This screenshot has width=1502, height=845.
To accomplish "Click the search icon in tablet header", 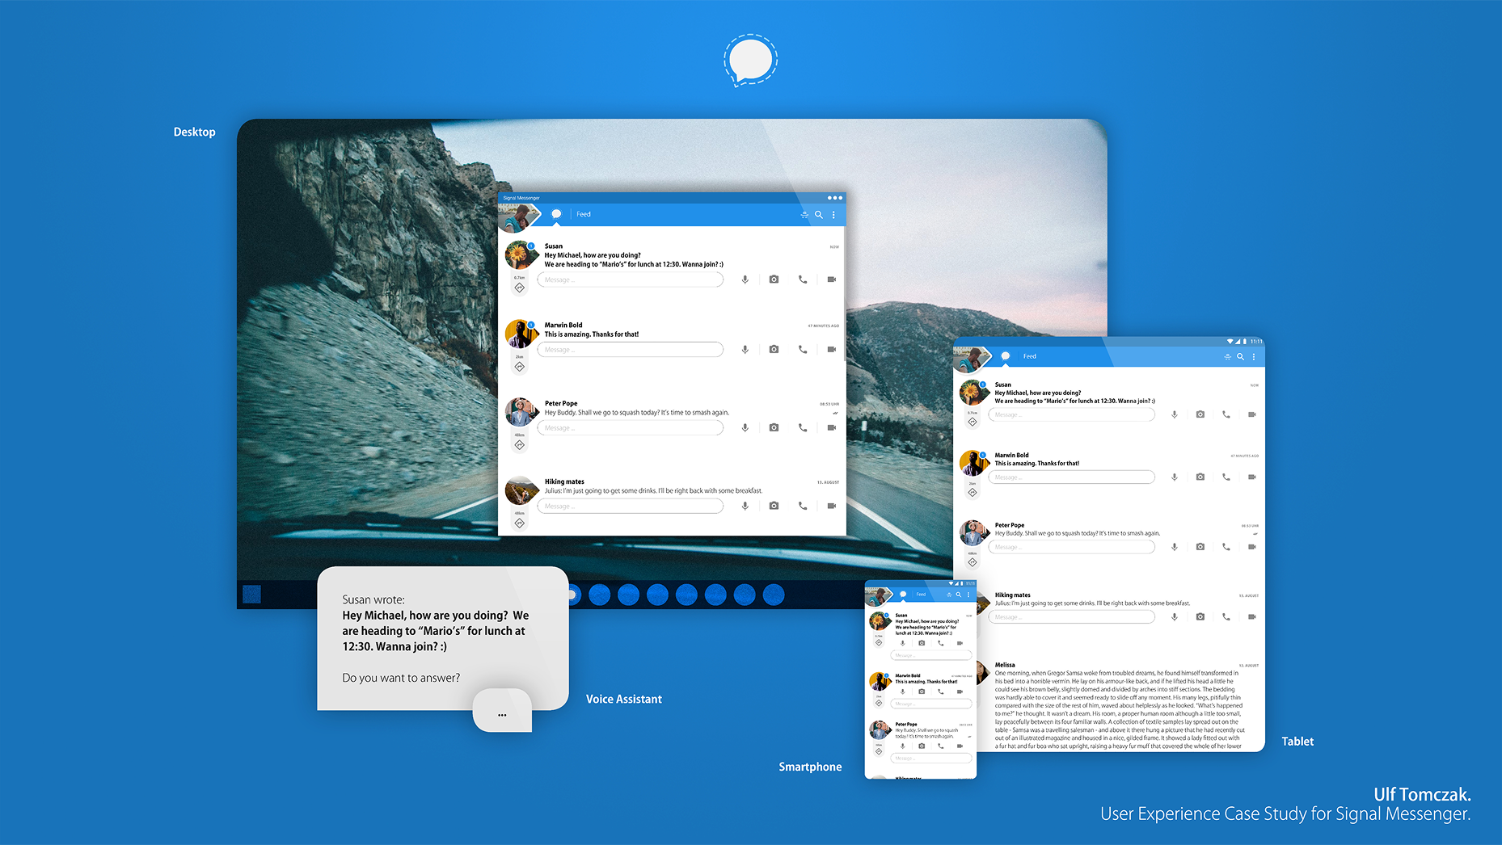I will [1240, 356].
